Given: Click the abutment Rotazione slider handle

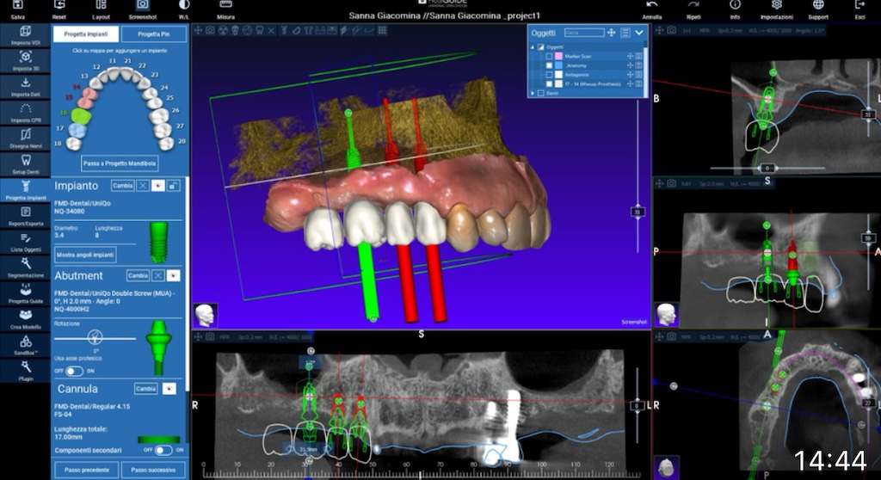Looking at the screenshot, I should 95,337.
